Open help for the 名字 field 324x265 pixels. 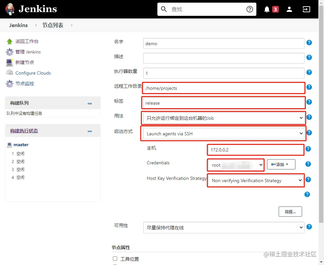click(x=309, y=43)
